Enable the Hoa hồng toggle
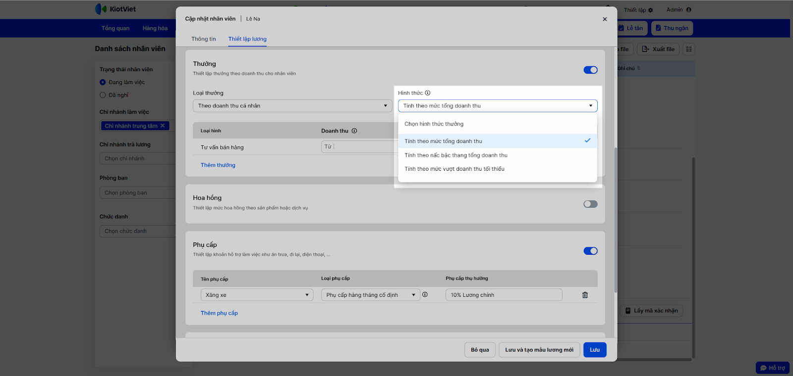Image resolution: width=793 pixels, height=376 pixels. [590, 204]
